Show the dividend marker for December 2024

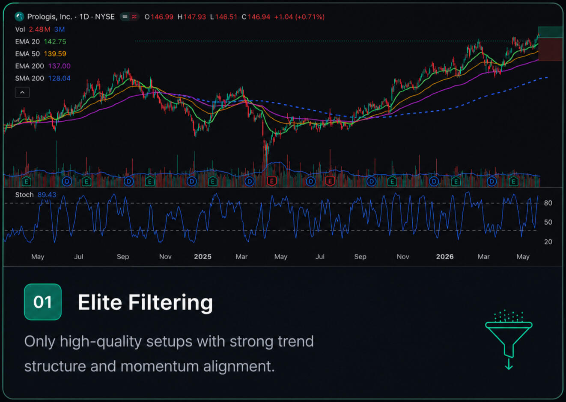[192, 182]
